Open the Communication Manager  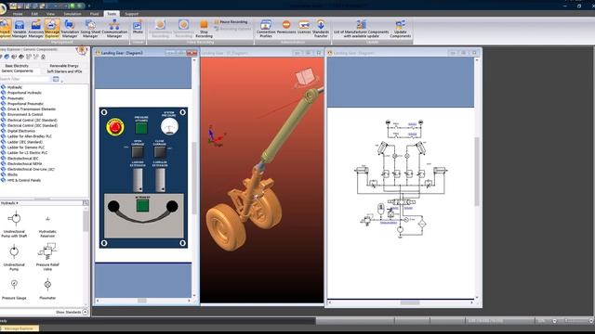pos(114,29)
